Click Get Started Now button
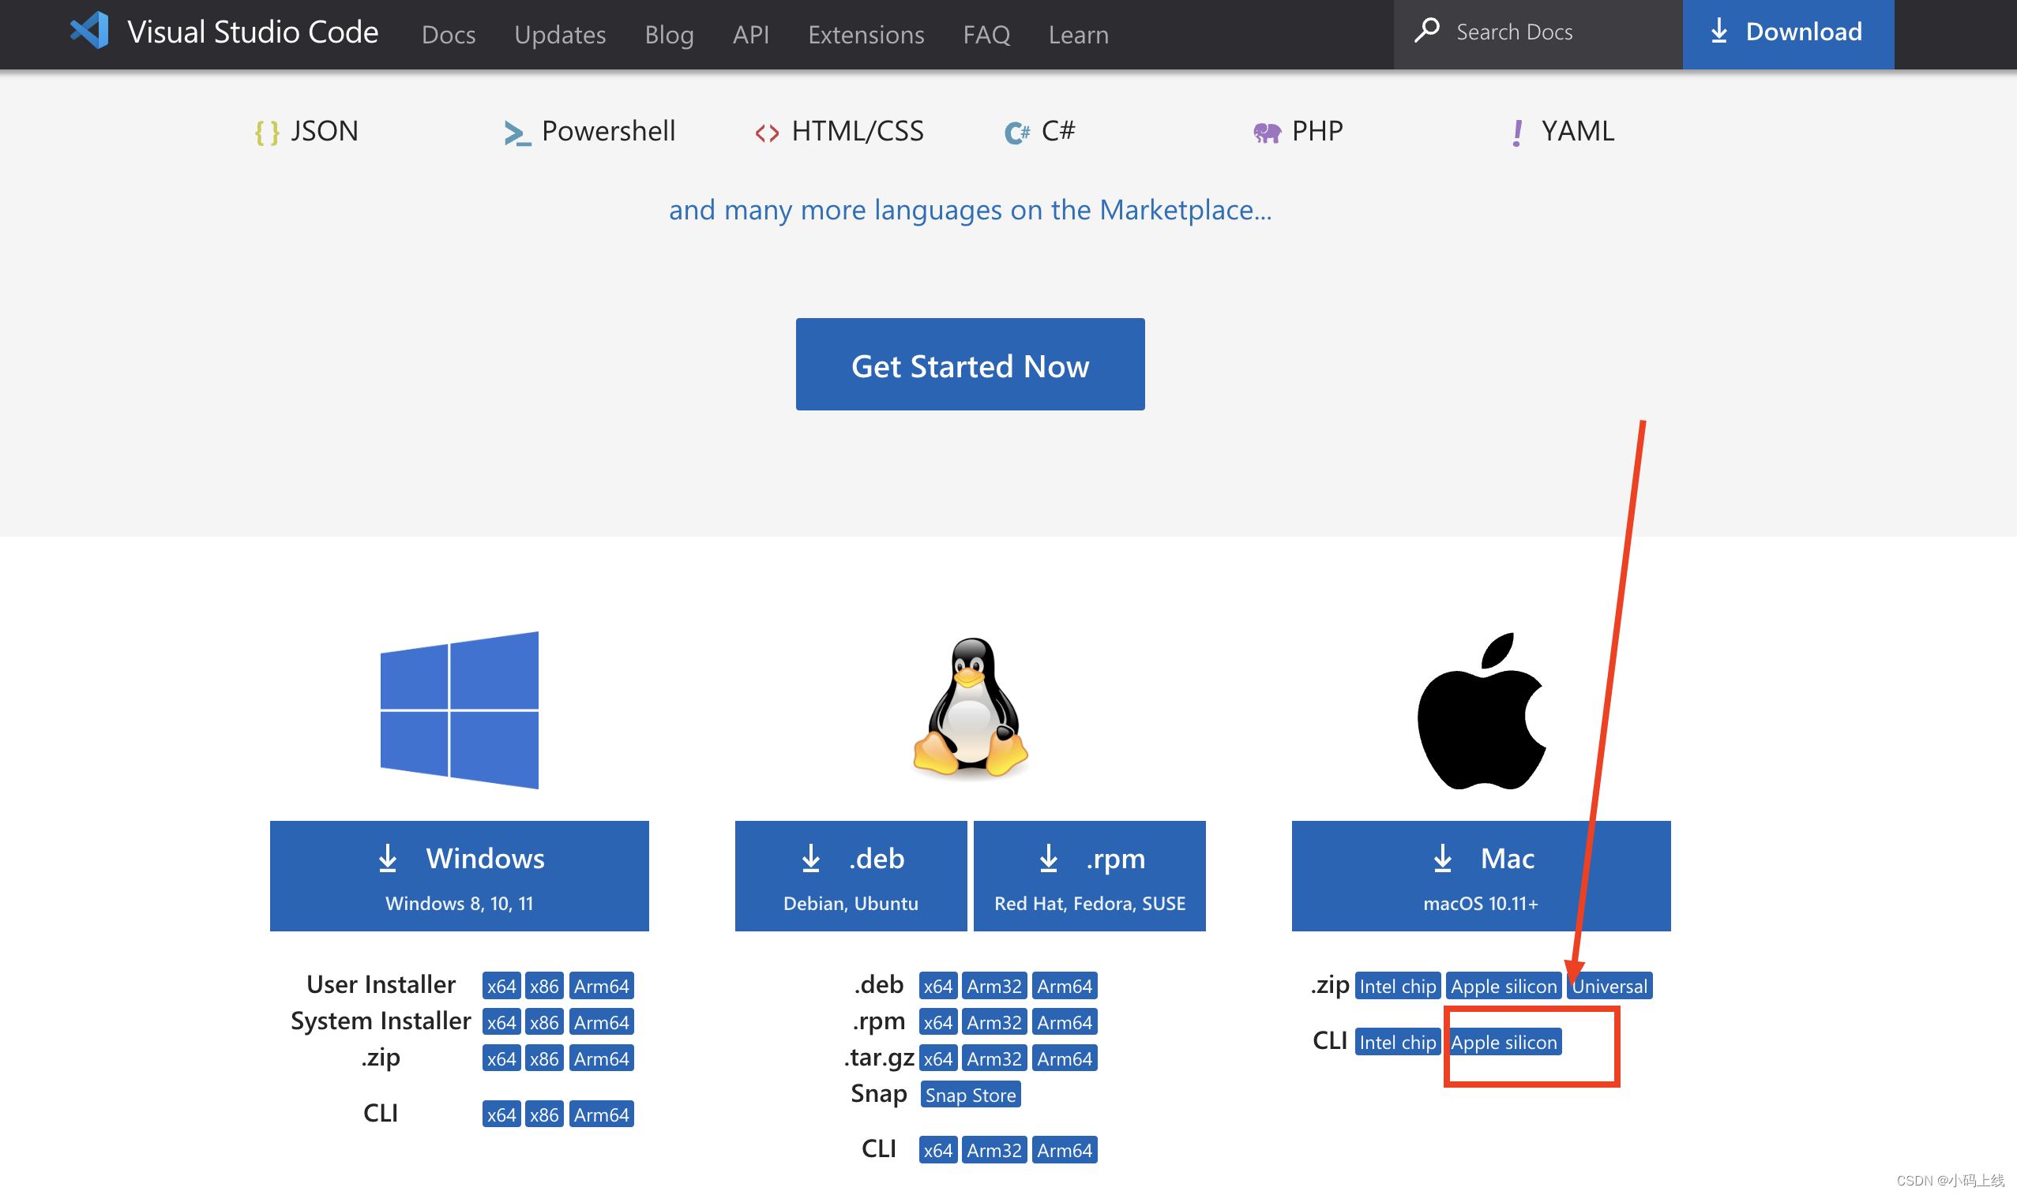The width and height of the screenshot is (2017, 1195). pyautogui.click(x=969, y=364)
